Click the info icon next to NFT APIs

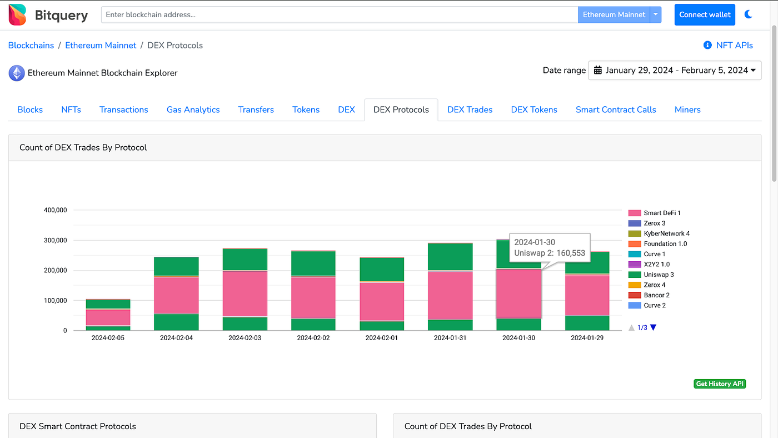(707, 45)
